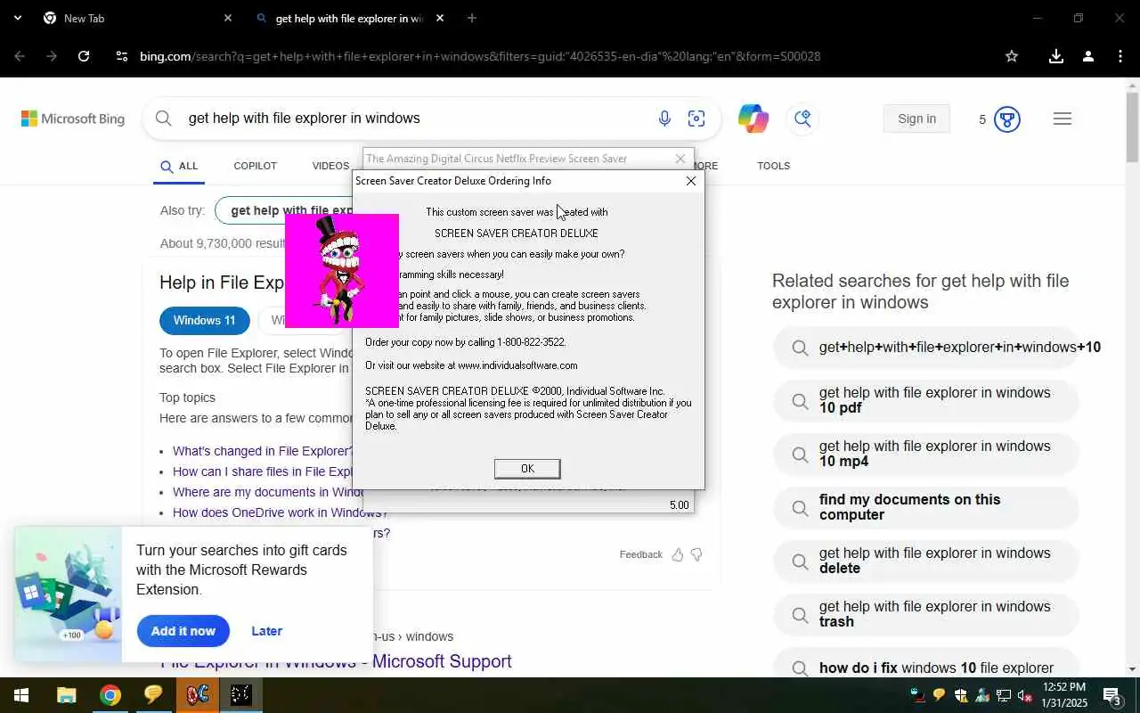
Task: Select related search find my documents on this computer
Action: (926, 507)
